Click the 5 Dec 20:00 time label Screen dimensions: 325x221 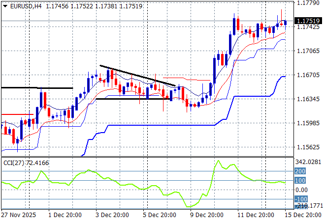click(160, 215)
